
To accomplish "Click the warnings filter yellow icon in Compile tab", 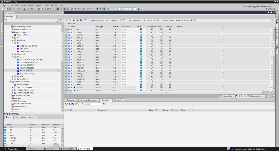I will 70,104.
